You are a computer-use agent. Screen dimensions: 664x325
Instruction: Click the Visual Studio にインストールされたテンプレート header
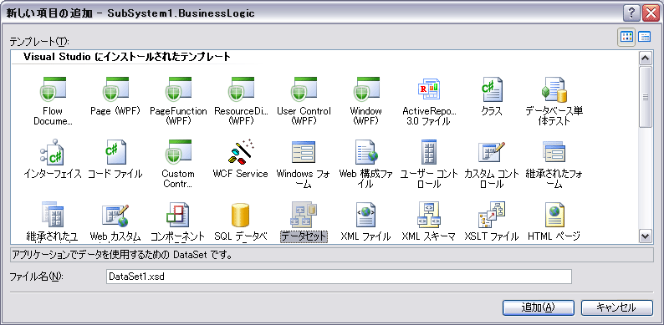pyautogui.click(x=127, y=57)
